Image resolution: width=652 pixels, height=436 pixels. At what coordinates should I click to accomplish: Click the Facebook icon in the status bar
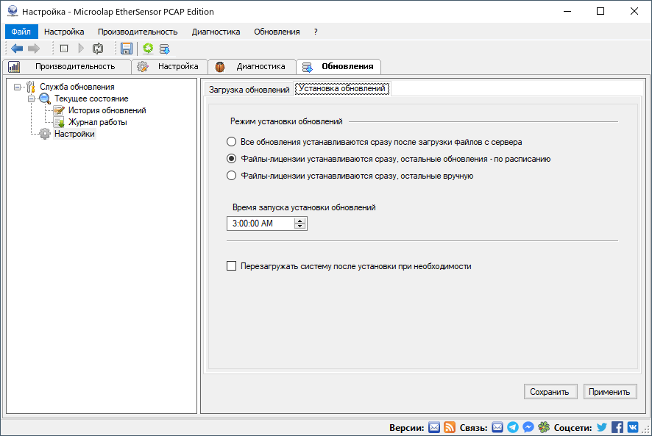pyautogui.click(x=617, y=426)
